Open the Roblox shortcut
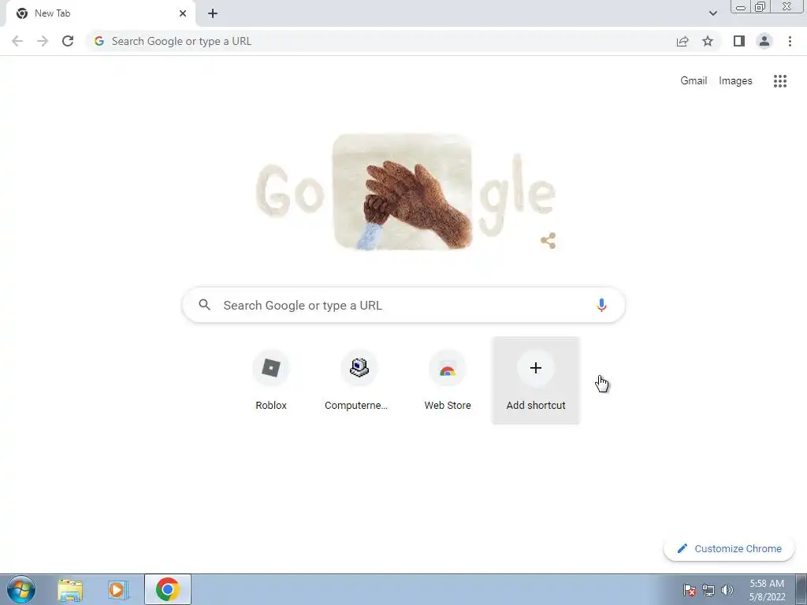This screenshot has width=807, height=605. [x=271, y=380]
